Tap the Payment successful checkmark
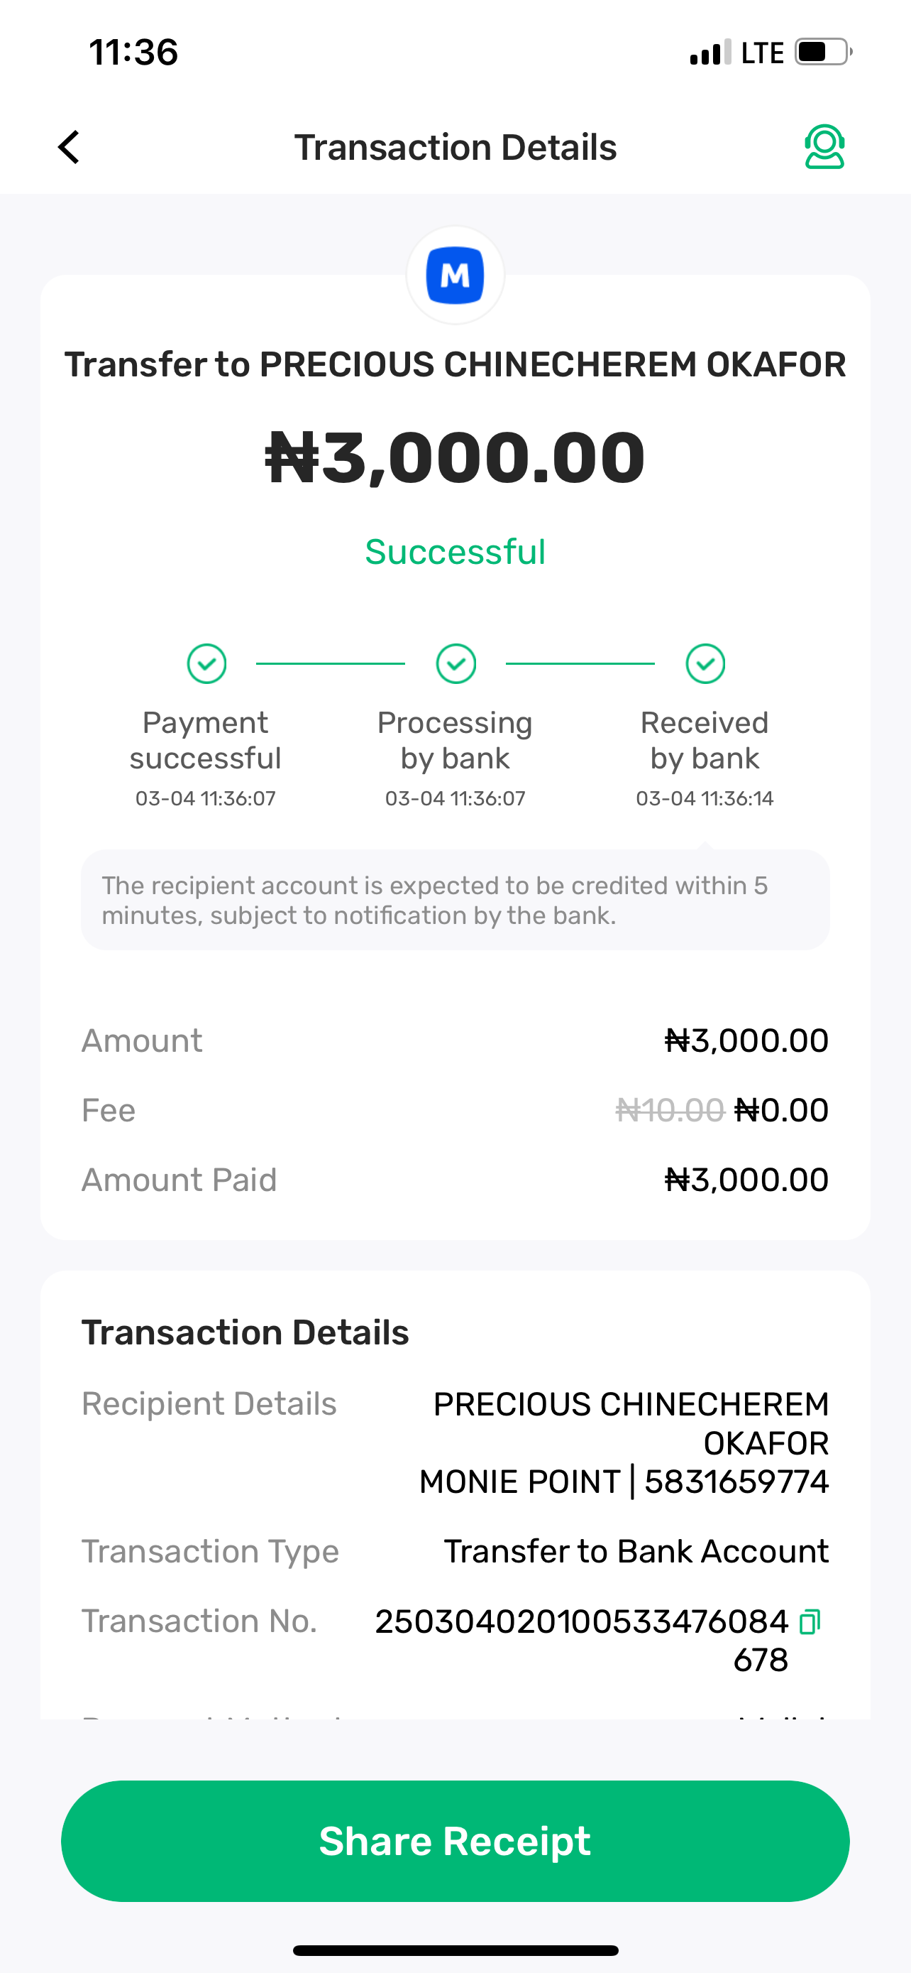This screenshot has height=1973, width=911. point(206,663)
